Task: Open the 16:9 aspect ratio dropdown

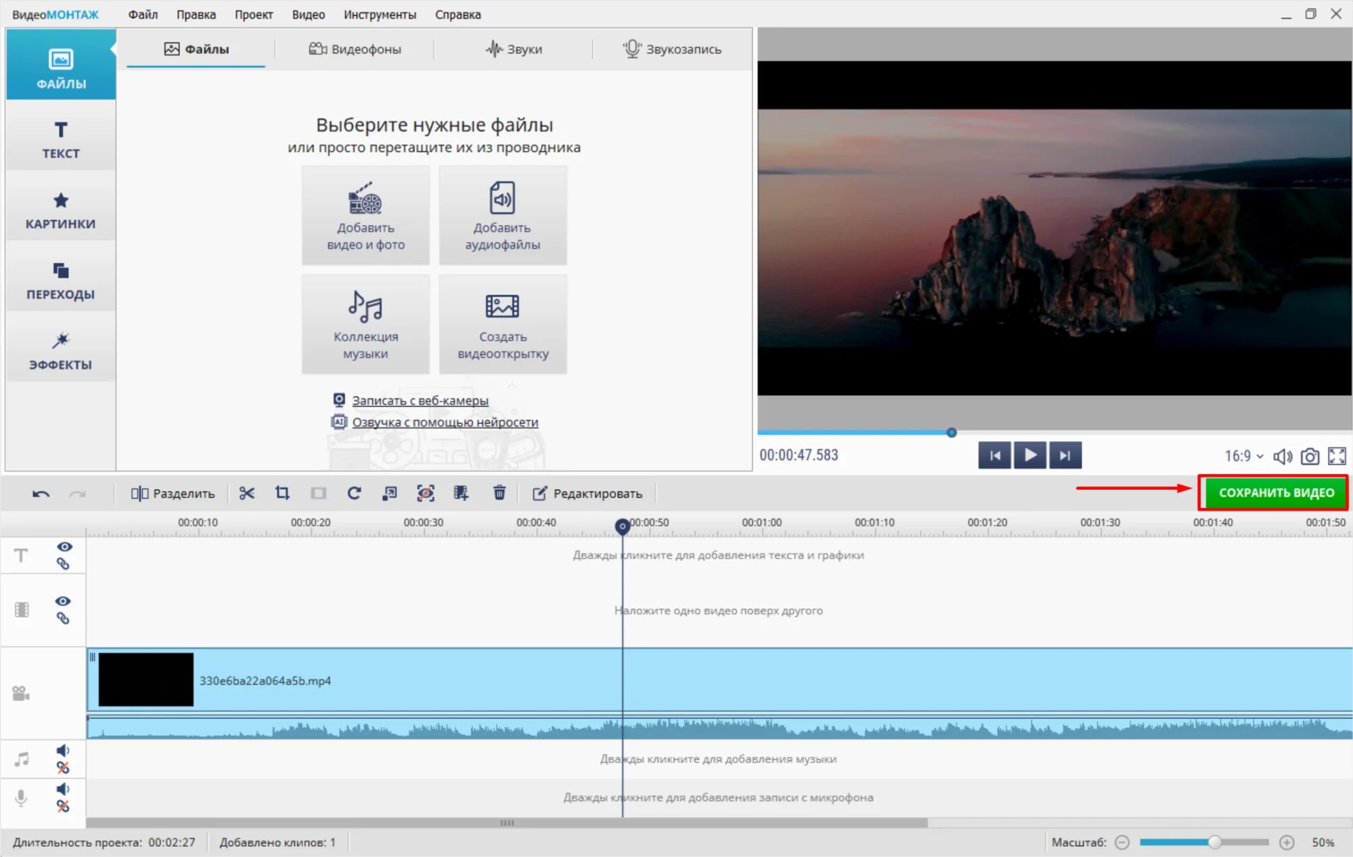Action: point(1243,456)
